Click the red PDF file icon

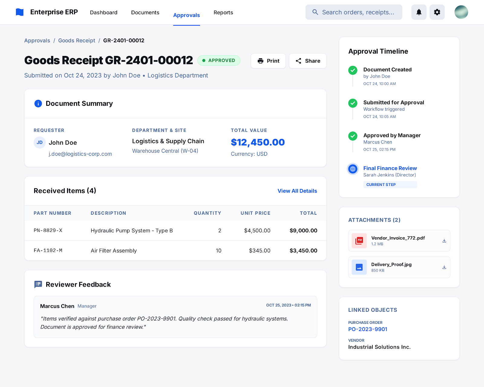(x=359, y=241)
